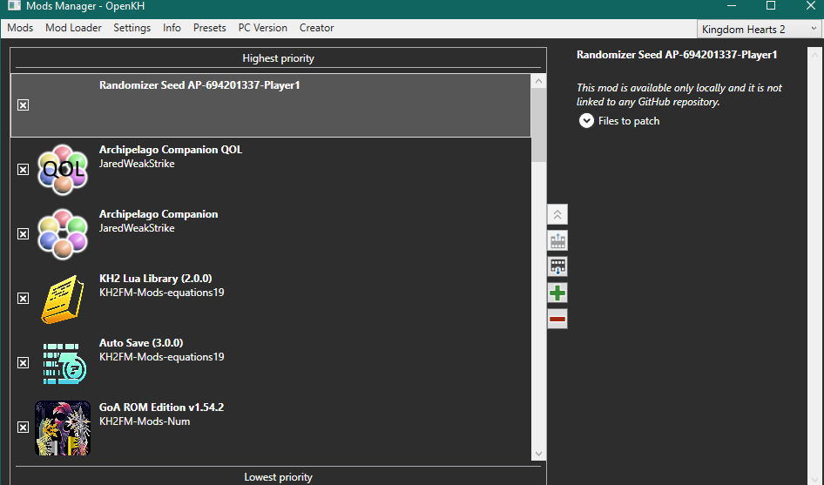The image size is (824, 485).
Task: Click the move-to-top double chevron button
Action: 557,214
